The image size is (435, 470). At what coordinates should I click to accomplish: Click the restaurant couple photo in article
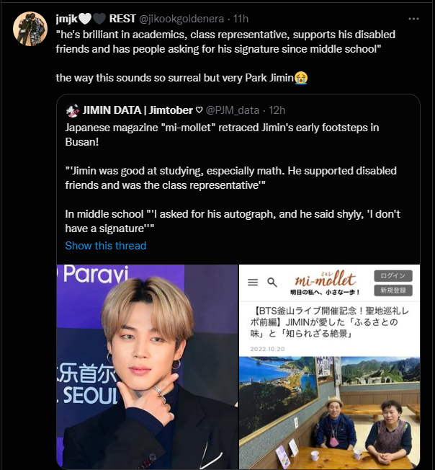tap(329, 412)
